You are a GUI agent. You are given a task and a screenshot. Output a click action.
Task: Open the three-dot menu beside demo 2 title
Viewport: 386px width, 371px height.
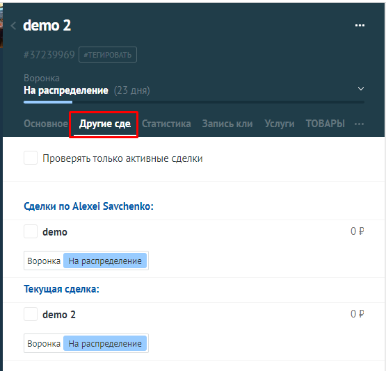(x=360, y=26)
